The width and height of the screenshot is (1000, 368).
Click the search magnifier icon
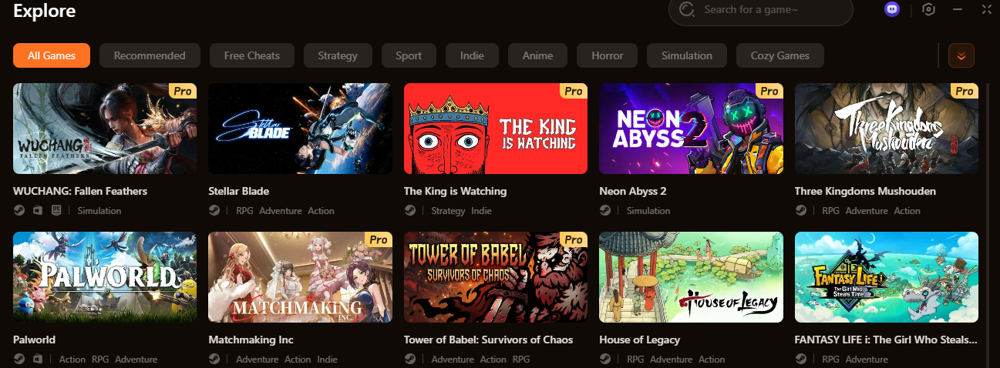686,10
